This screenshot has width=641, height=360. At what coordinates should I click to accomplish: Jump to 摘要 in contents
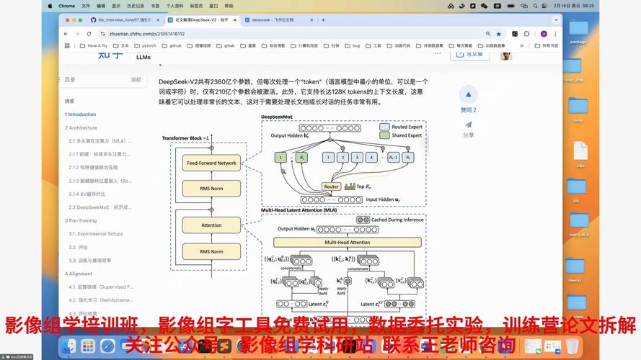point(69,101)
